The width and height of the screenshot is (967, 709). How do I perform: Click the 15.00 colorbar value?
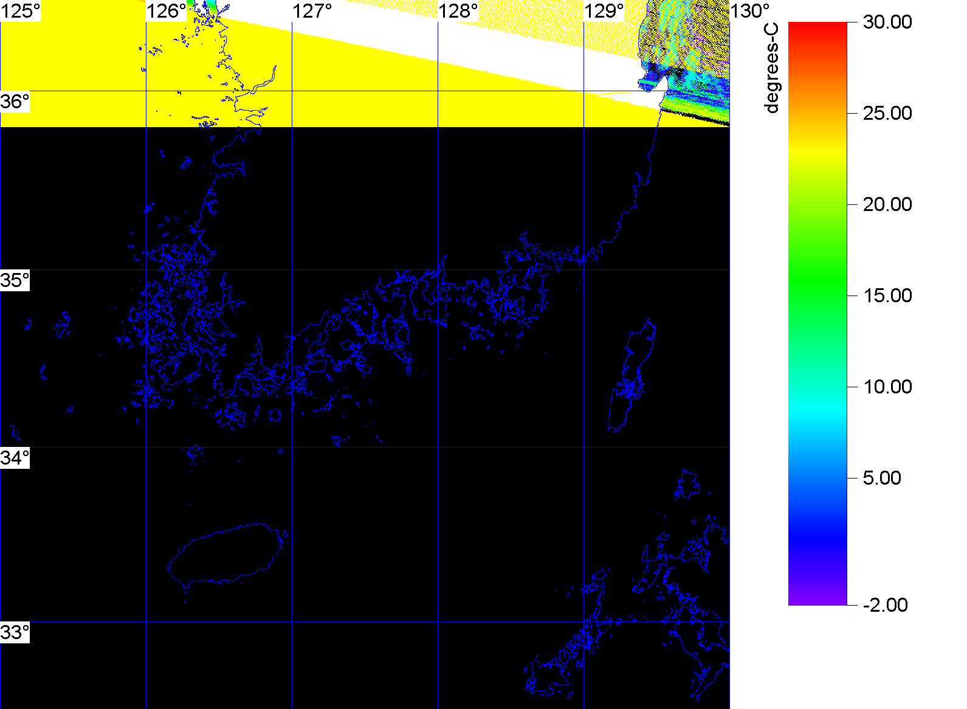coord(887,296)
